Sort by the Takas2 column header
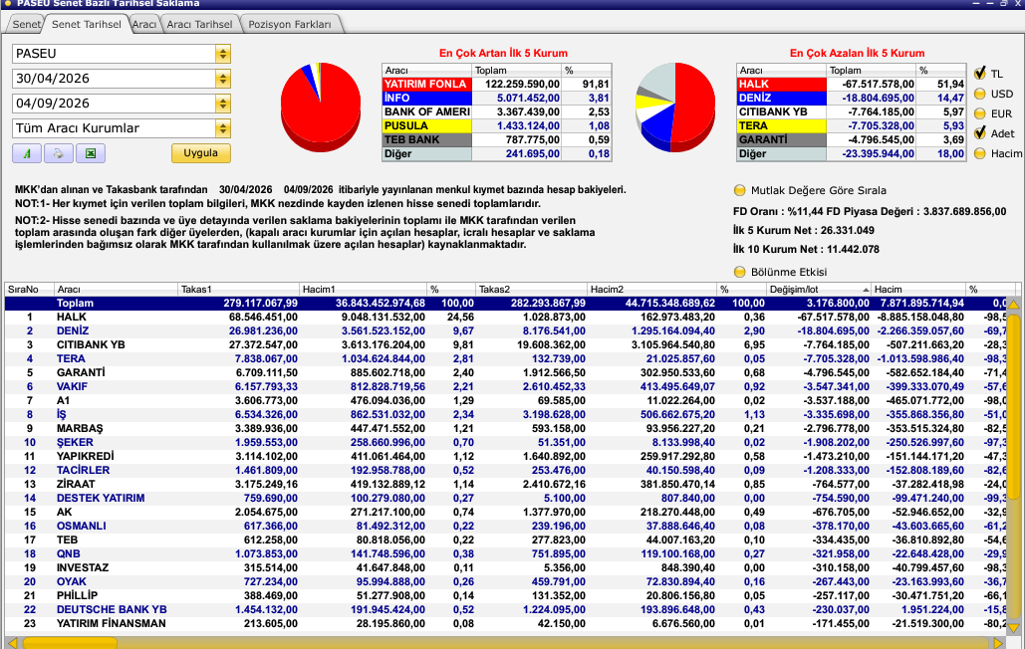 coord(531,290)
